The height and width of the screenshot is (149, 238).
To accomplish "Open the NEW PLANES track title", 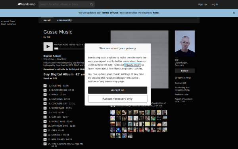I will click(58, 139).
